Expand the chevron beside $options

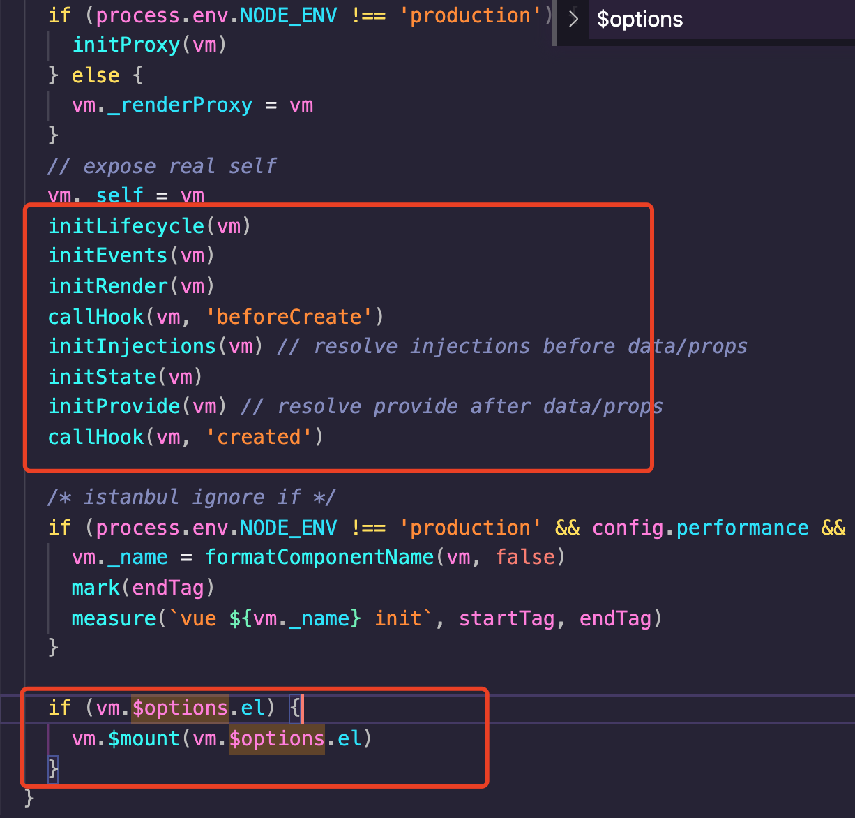point(573,19)
